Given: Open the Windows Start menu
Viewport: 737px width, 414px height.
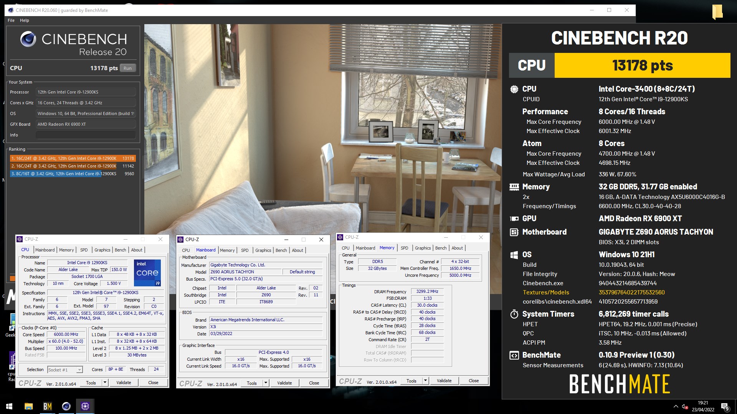Looking at the screenshot, I should (9, 406).
